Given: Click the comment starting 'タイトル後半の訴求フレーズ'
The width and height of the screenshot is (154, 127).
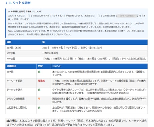Looking at the screenshot, I should (x=99, y=91).
